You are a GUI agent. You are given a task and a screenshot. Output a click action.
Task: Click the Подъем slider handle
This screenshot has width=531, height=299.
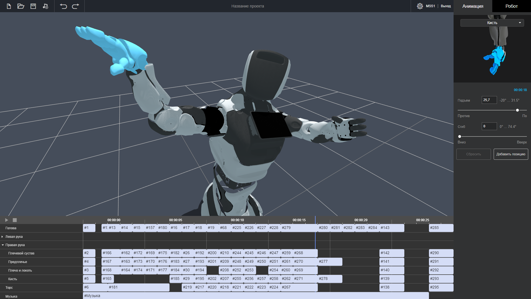tap(517, 110)
